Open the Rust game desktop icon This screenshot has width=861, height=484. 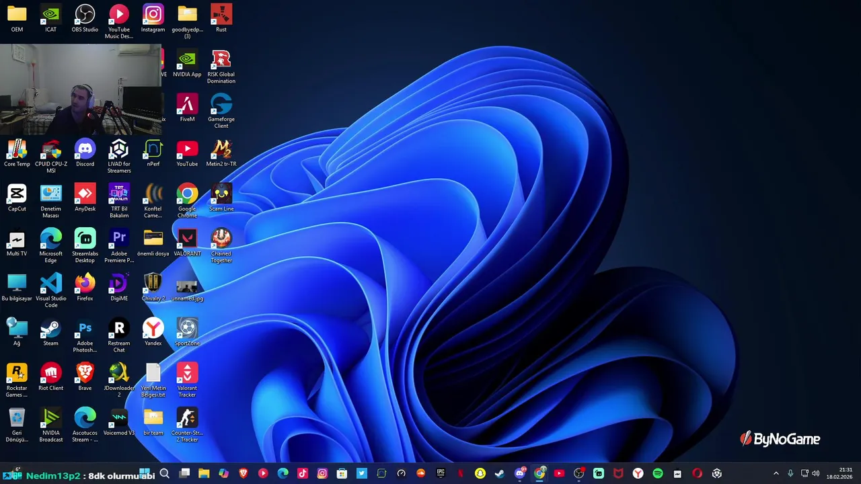click(221, 18)
